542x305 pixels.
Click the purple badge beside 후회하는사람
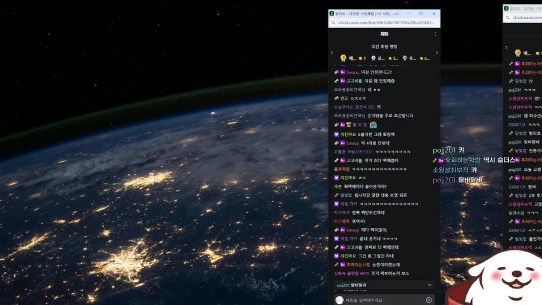pyautogui.click(x=342, y=264)
